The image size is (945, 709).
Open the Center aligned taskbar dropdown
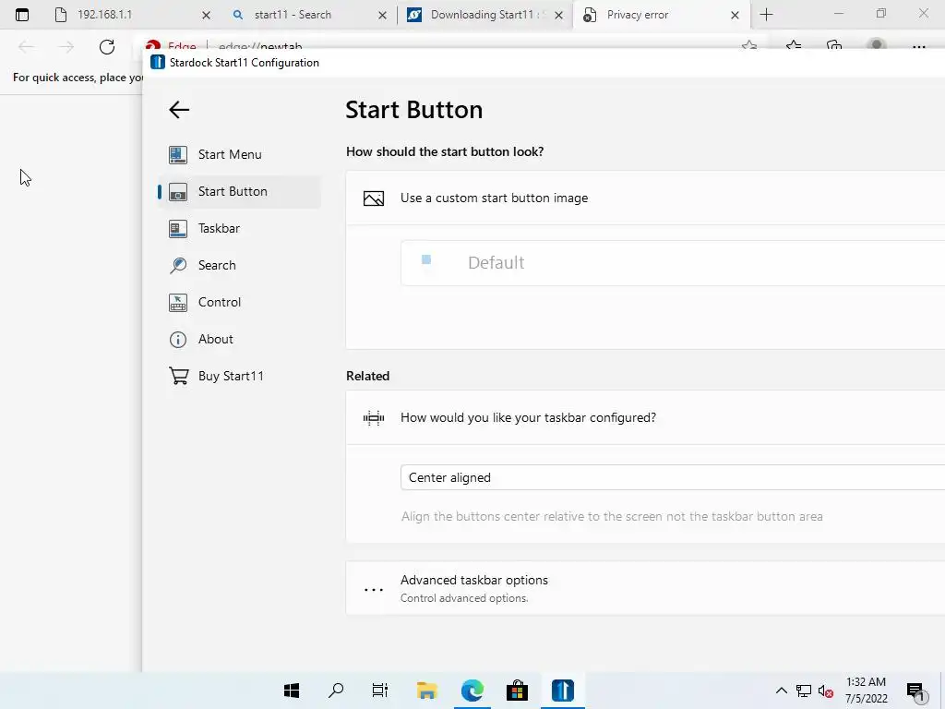(x=673, y=477)
